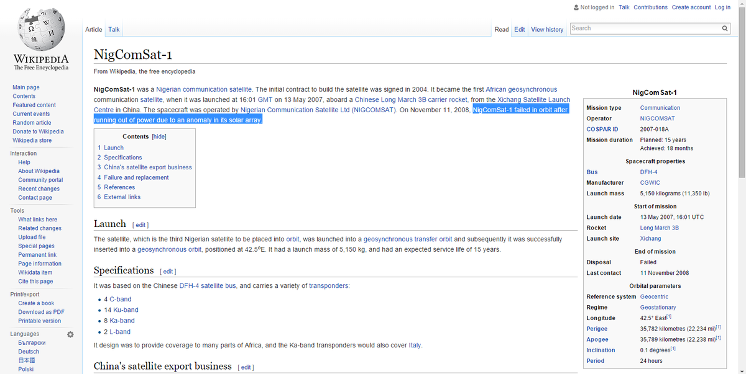Edit the Launch section

coord(140,225)
